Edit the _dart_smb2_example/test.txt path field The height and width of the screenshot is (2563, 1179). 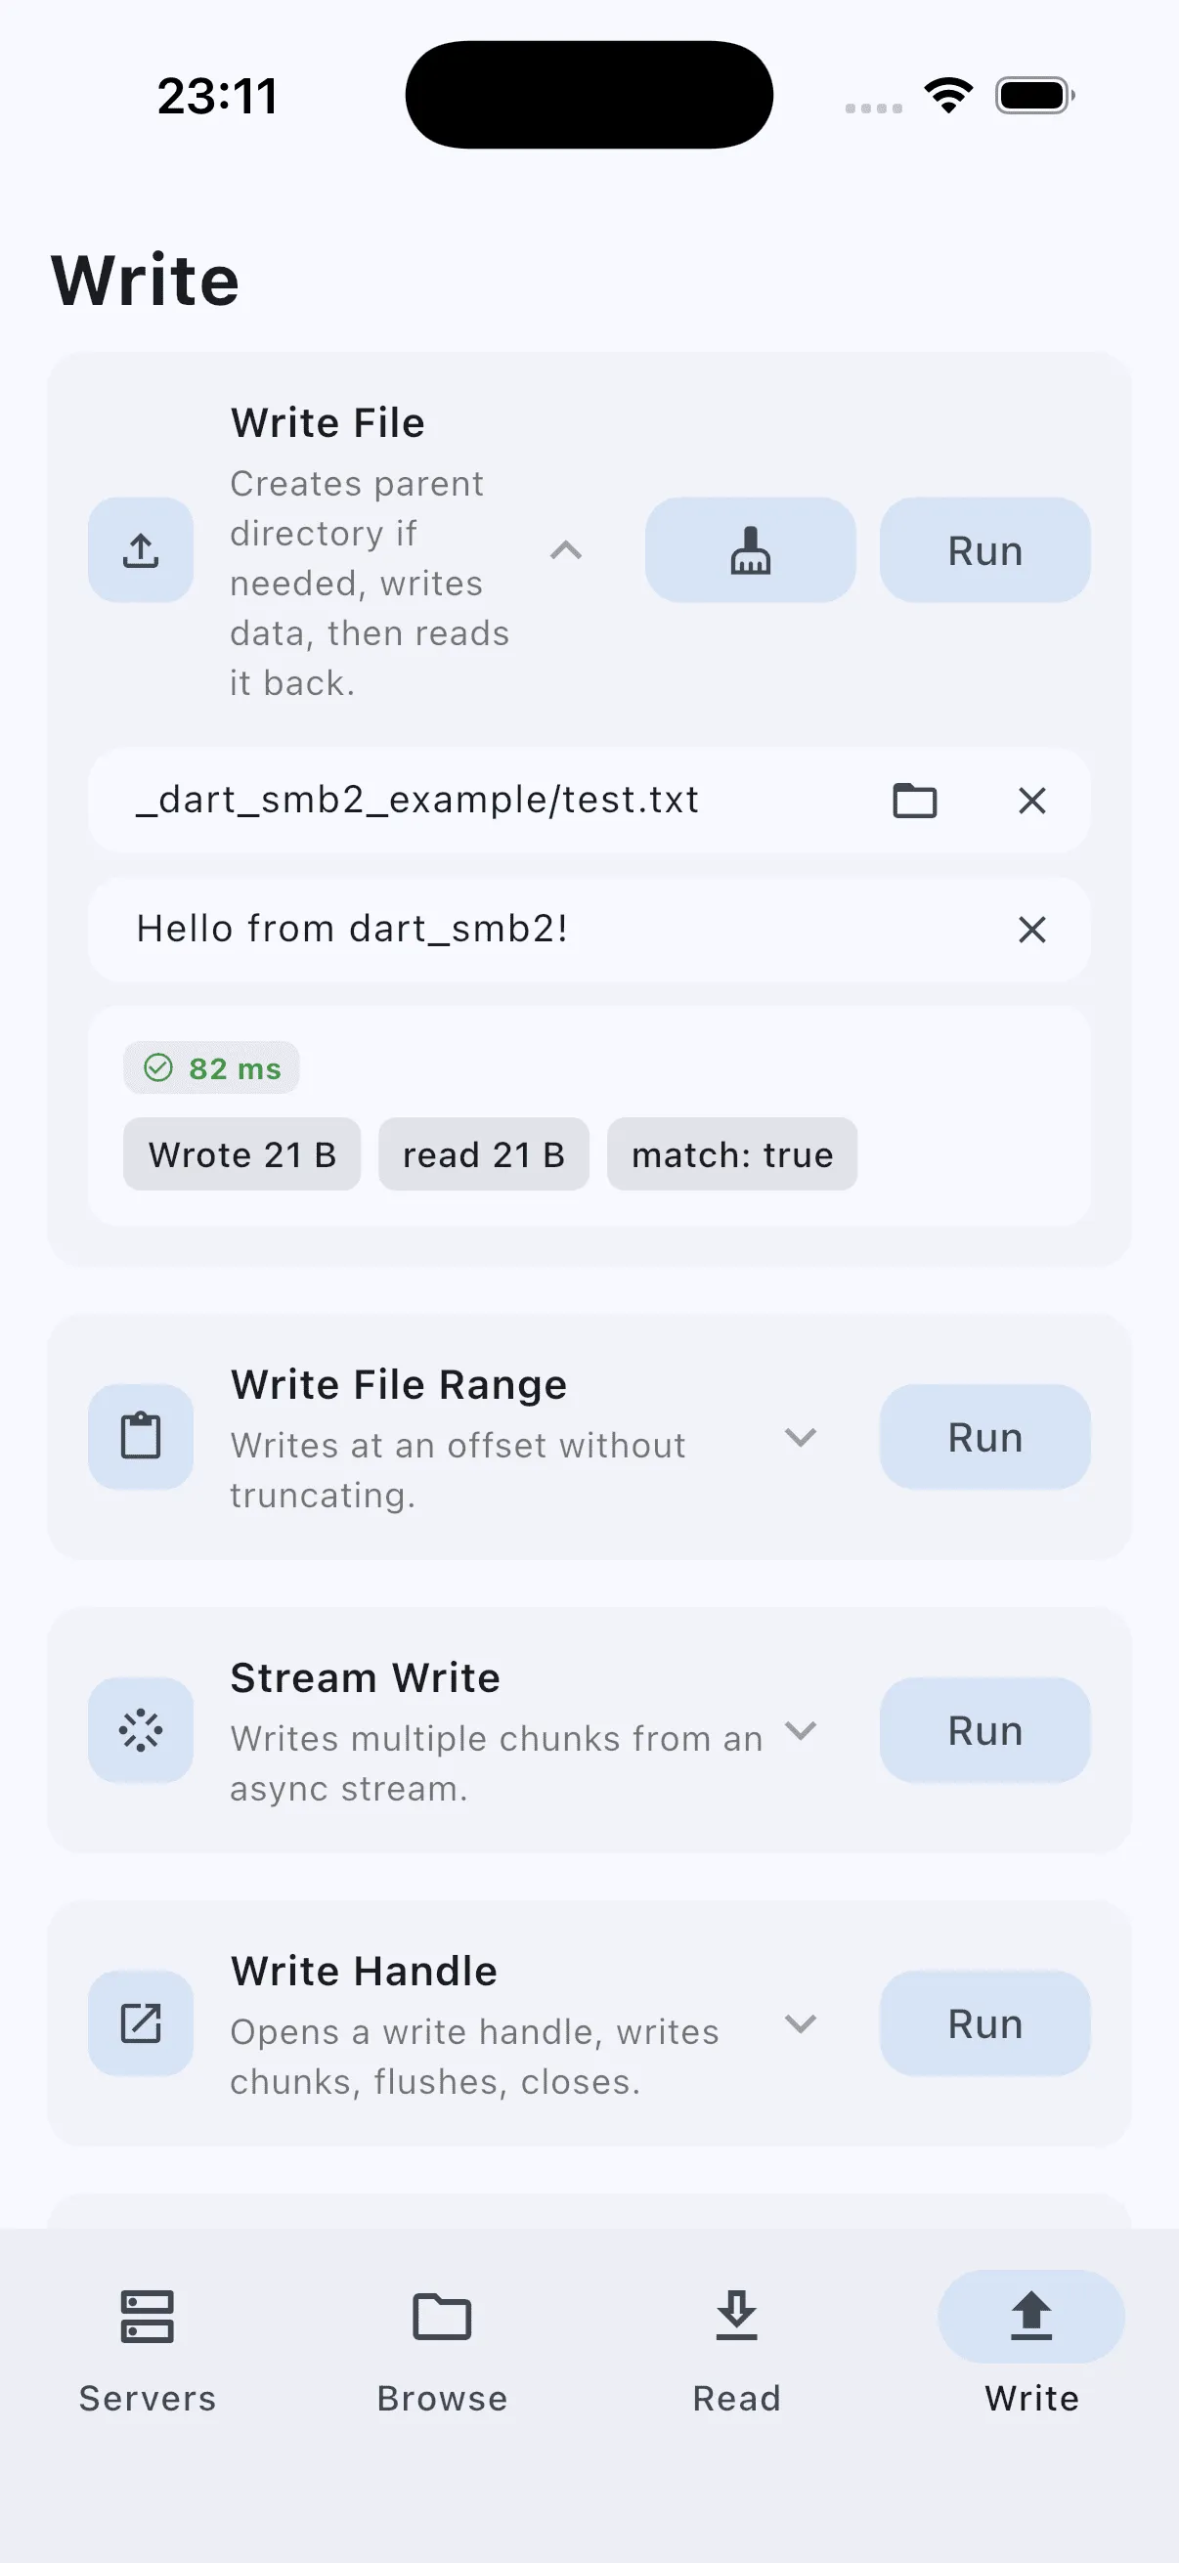pos(589,800)
